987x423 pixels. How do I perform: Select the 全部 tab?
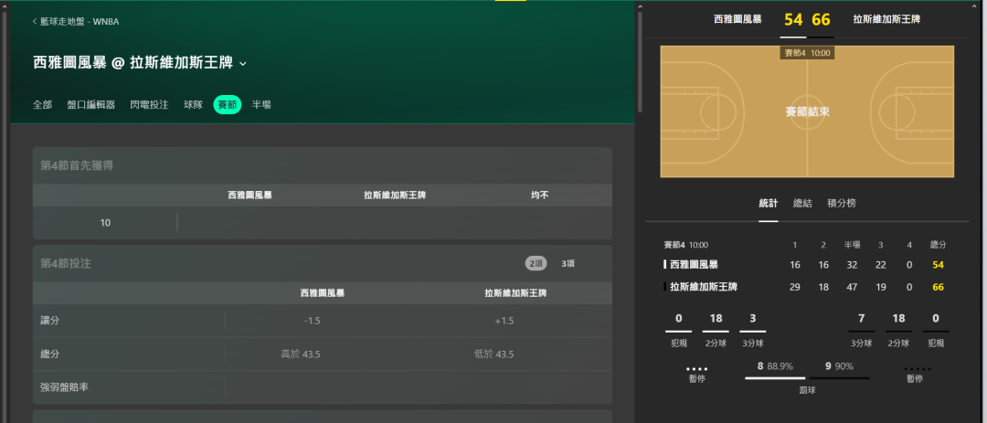point(42,104)
